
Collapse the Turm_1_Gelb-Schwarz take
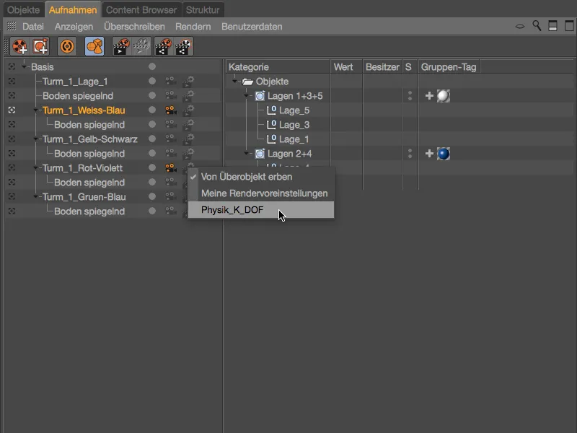[35, 139]
